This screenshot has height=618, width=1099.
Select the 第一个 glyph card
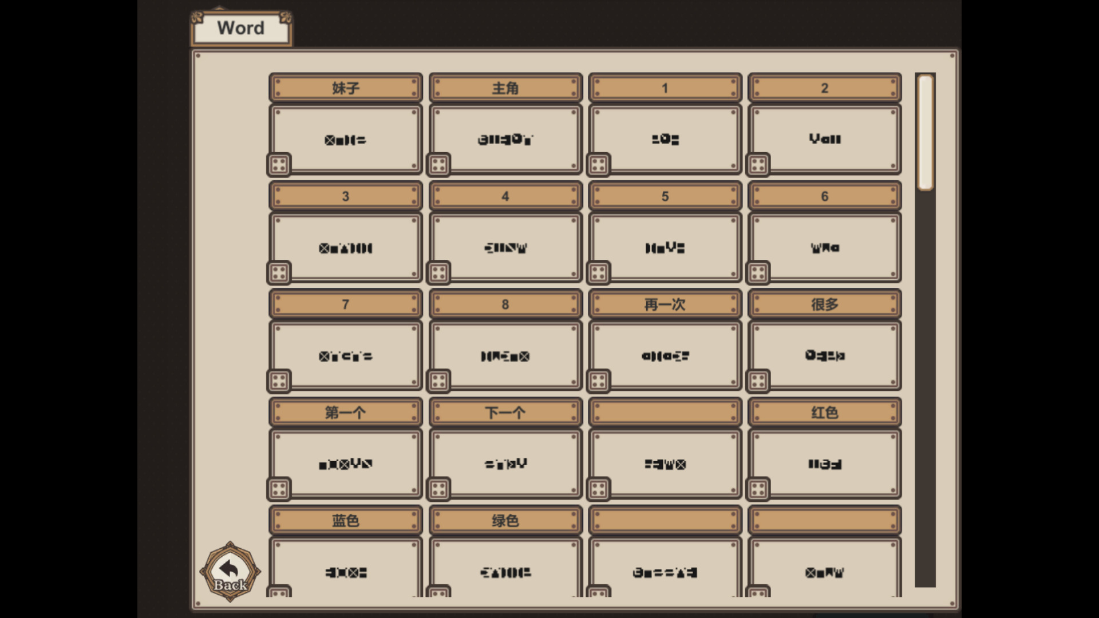(x=346, y=464)
